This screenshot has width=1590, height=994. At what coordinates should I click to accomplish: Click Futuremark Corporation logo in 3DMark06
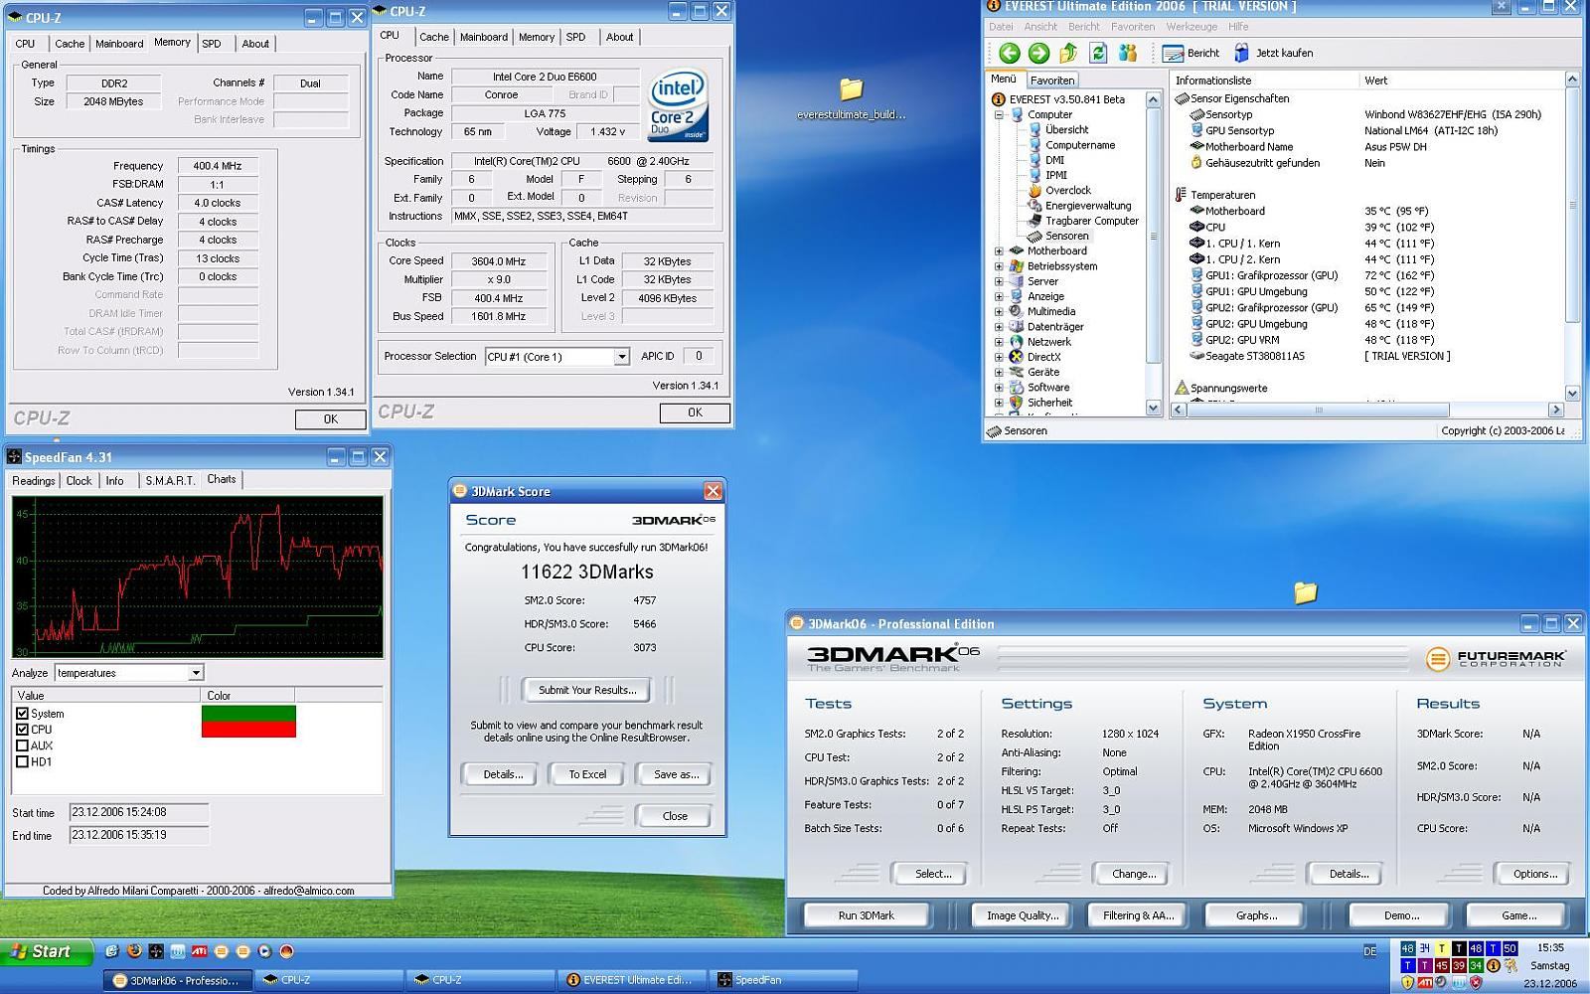pyautogui.click(x=1496, y=658)
